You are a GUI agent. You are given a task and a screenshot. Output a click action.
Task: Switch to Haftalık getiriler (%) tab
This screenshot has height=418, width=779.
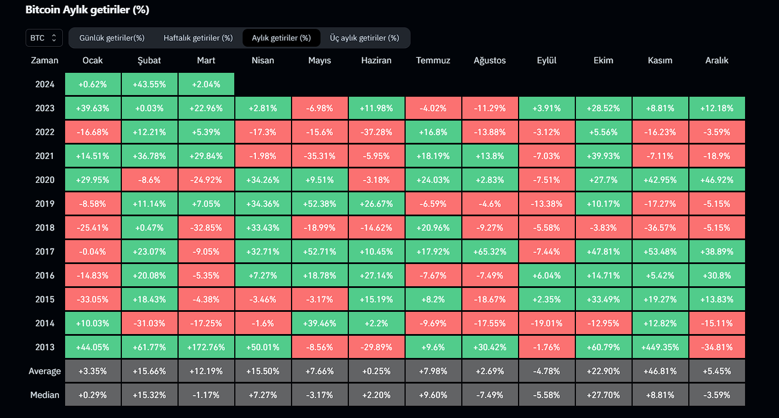(x=198, y=38)
